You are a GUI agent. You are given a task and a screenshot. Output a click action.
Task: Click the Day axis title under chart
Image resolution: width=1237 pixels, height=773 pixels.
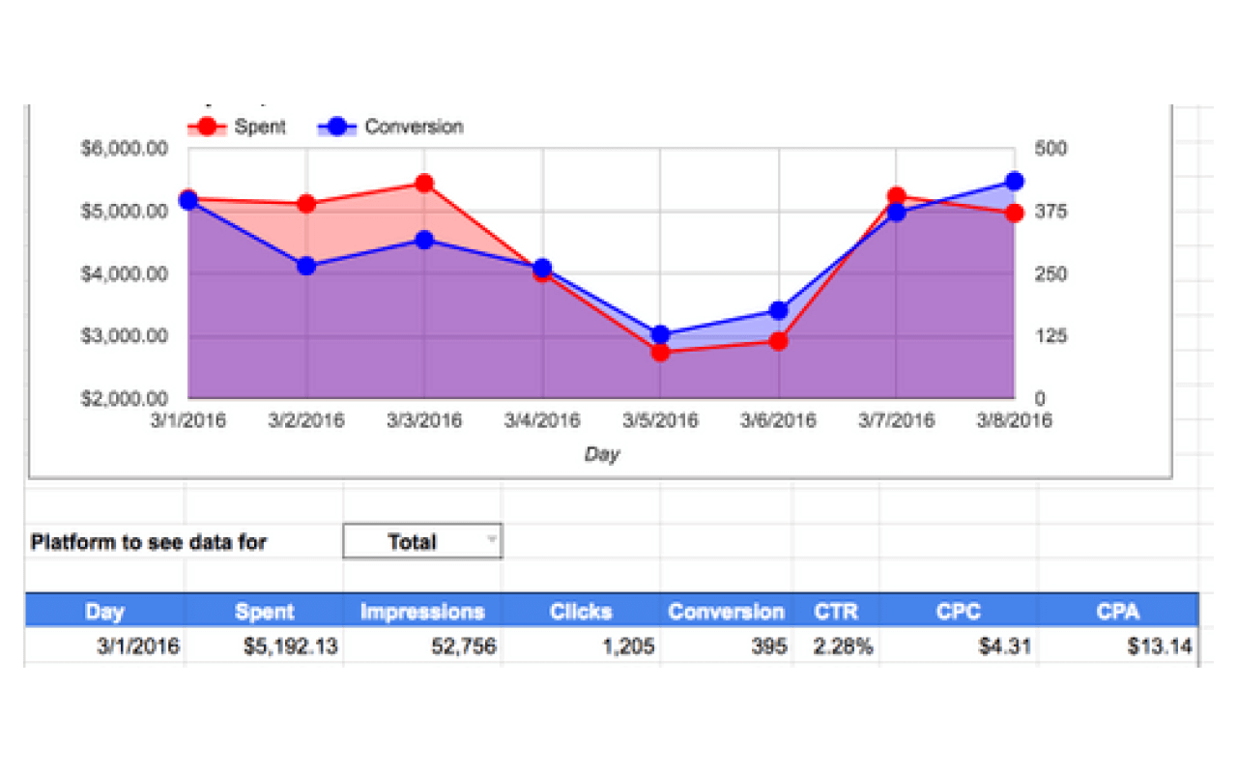[x=601, y=454]
